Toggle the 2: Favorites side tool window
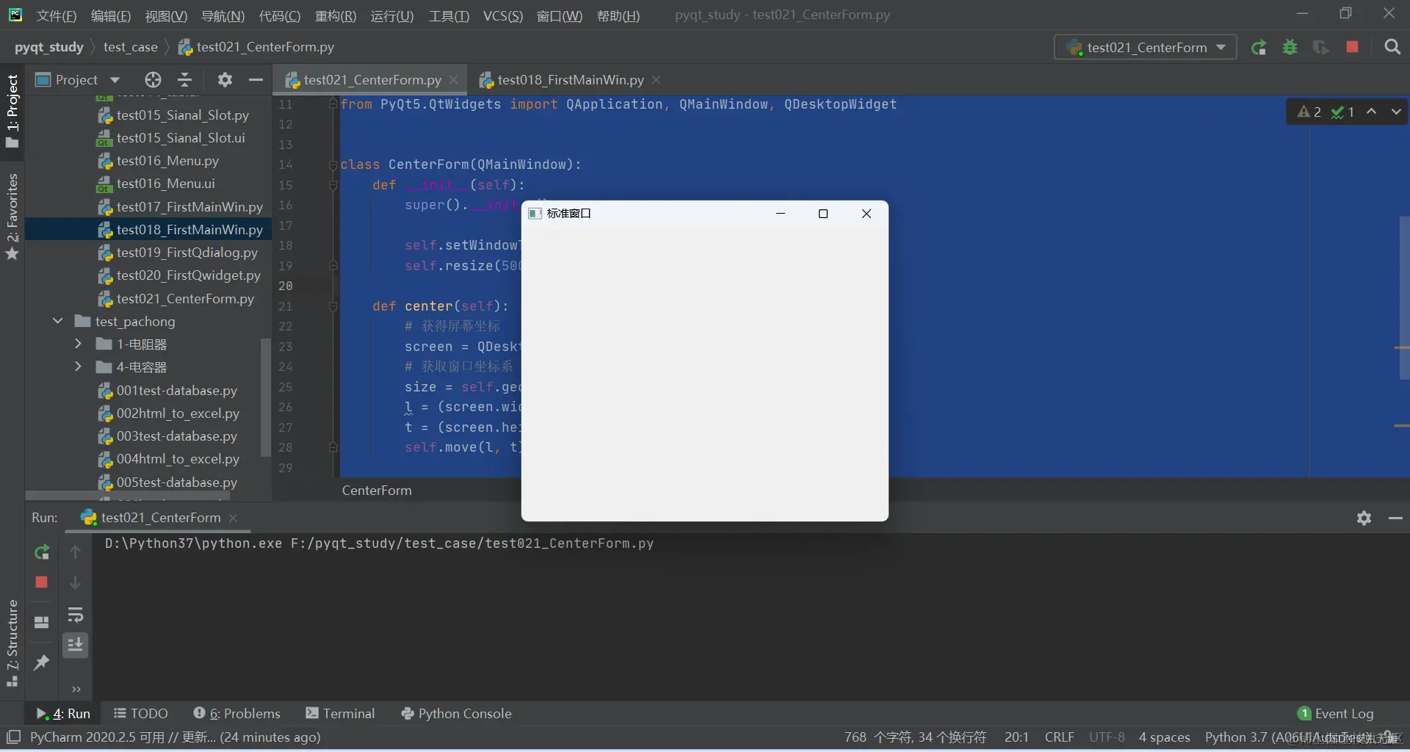Viewport: 1410px width, 752px height. tap(12, 216)
